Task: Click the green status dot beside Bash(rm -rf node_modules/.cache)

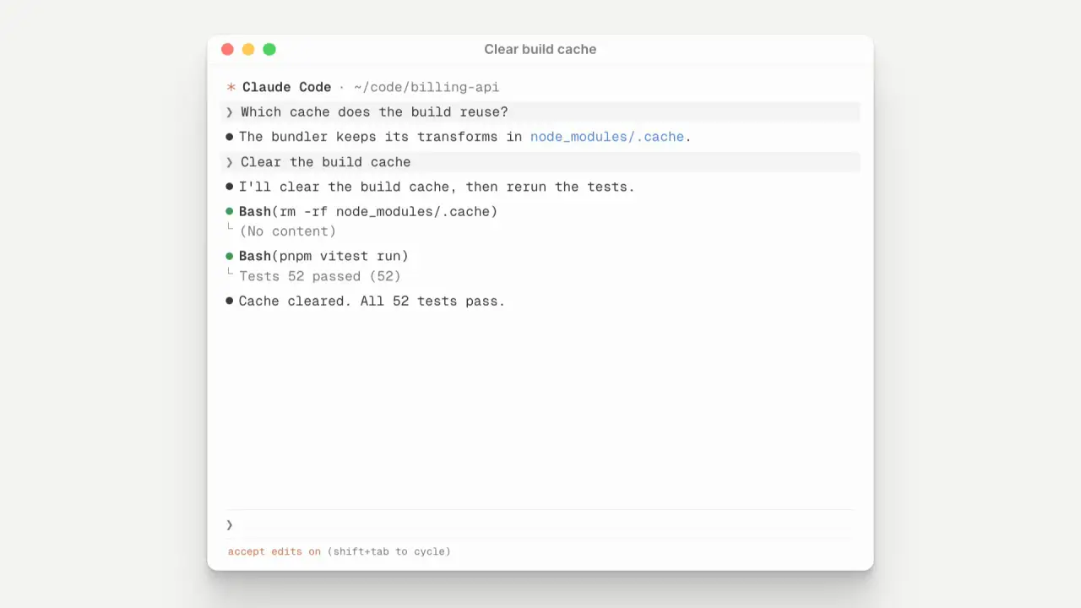Action: (x=229, y=211)
